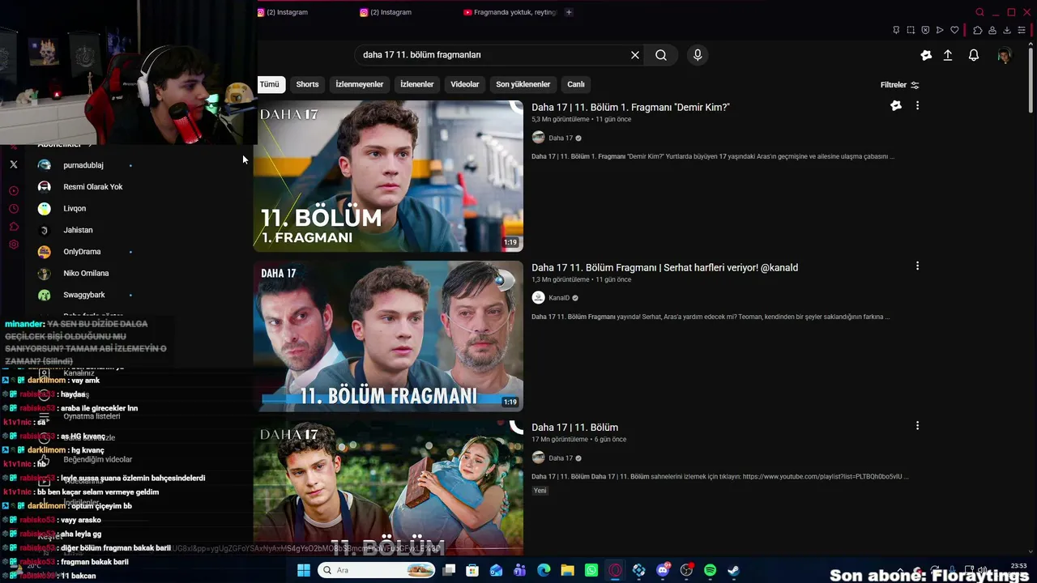The width and height of the screenshot is (1037, 583).
Task: Open the YouTube account avatar menu
Action: pos(1005,55)
